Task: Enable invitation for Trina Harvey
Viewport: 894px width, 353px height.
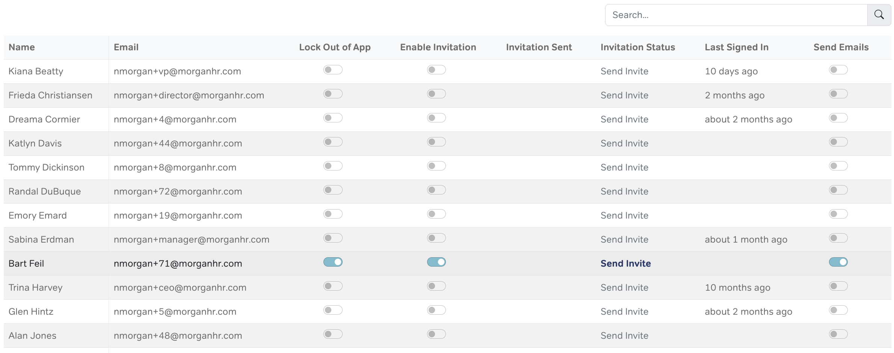Action: click(x=436, y=286)
